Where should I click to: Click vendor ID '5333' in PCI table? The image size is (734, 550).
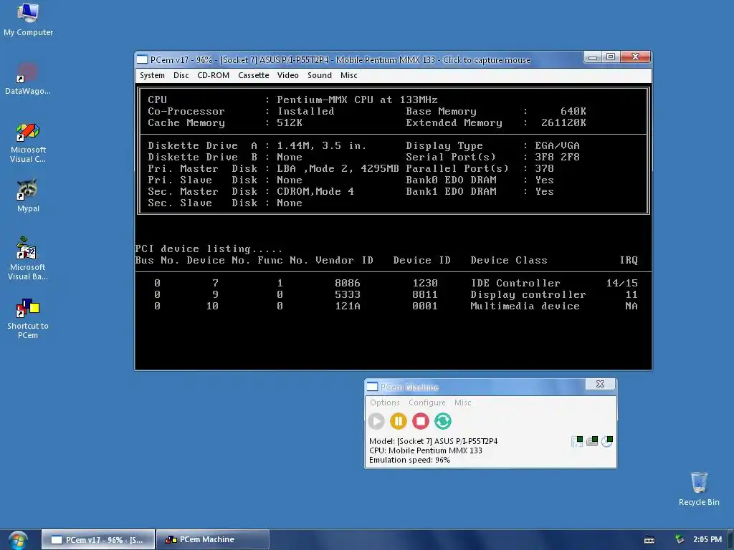348,294
